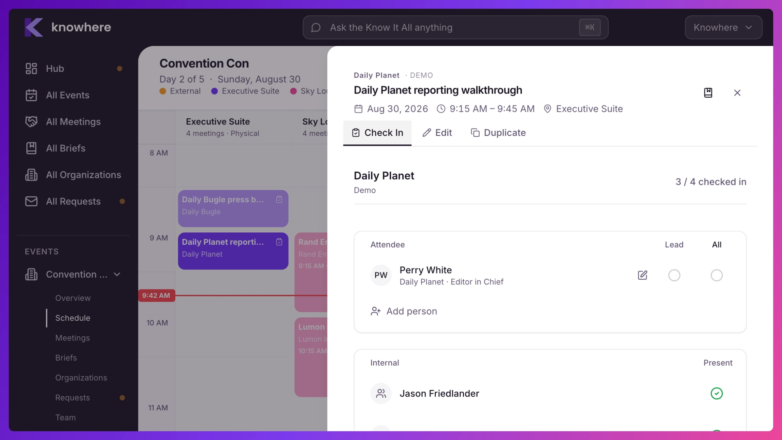The image size is (782, 440).
Task: Check in Perry White under All
Action: coord(717,275)
